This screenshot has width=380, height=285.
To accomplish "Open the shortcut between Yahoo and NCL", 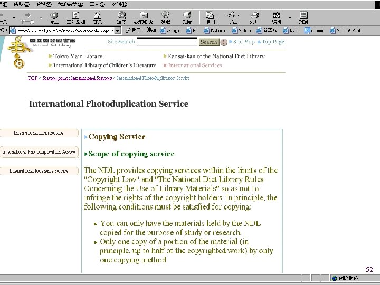I will pos(267,31).
